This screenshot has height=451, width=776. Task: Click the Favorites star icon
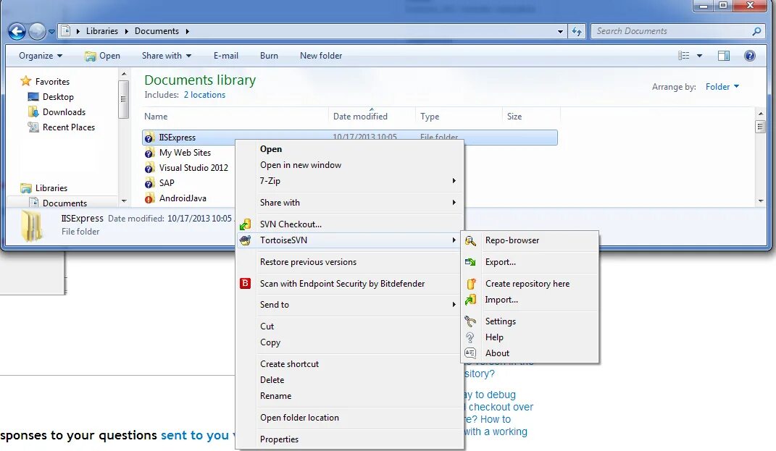26,81
